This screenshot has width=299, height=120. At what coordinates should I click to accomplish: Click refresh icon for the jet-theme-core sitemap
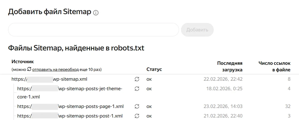coord(137,89)
